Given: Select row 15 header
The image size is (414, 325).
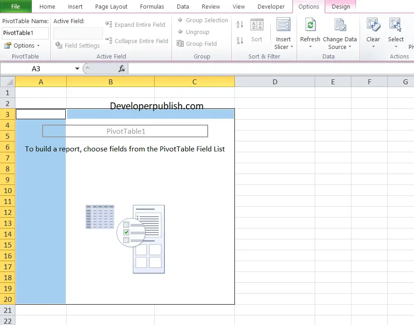Looking at the screenshot, I should click(x=8, y=245).
